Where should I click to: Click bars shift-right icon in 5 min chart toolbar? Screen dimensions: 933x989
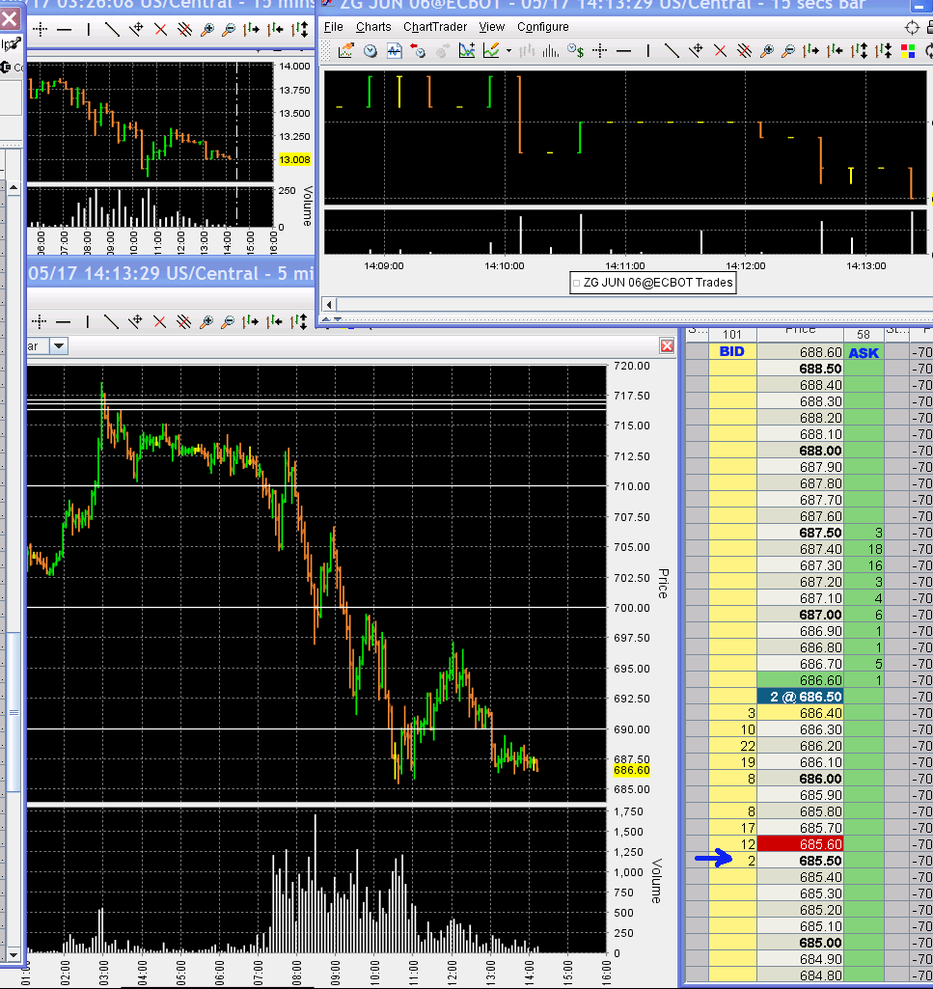coord(251,321)
